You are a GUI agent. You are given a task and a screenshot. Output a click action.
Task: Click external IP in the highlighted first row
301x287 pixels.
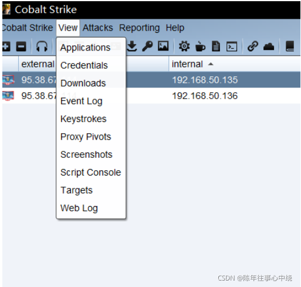pos(39,80)
